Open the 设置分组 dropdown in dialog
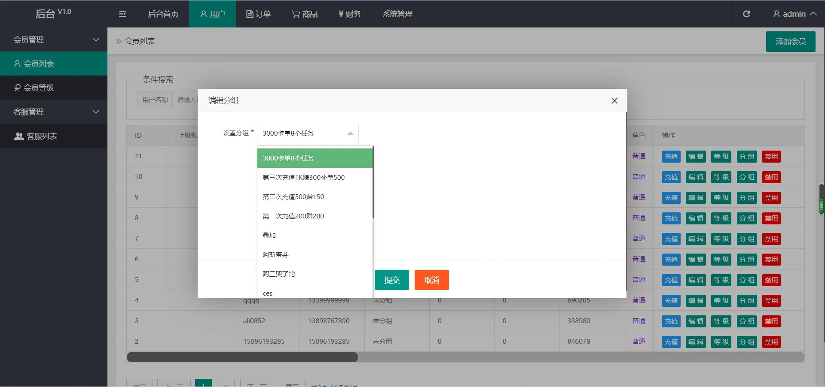The height and width of the screenshot is (387, 825). pyautogui.click(x=307, y=133)
